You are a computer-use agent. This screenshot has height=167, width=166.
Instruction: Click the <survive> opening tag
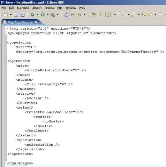[x=26, y=94]
